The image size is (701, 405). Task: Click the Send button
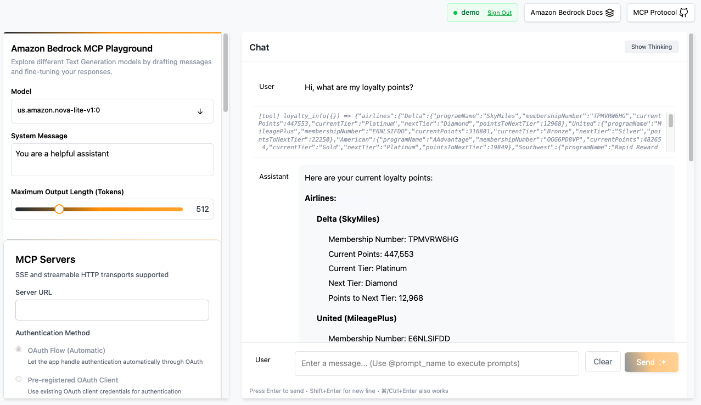[652, 362]
